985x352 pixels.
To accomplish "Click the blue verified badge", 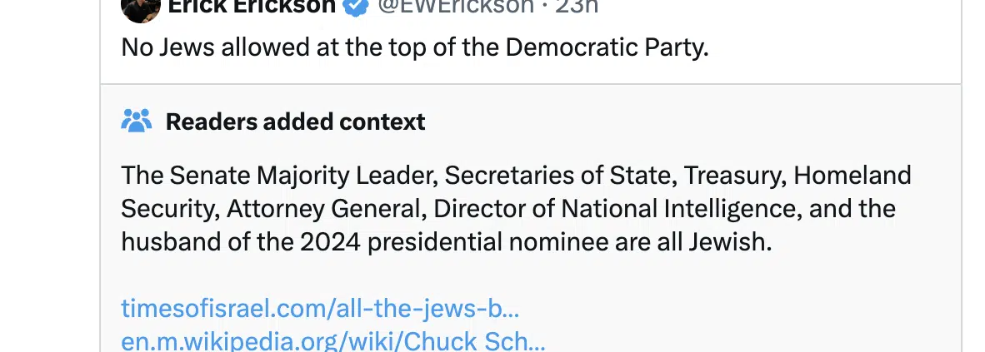I will [x=357, y=7].
